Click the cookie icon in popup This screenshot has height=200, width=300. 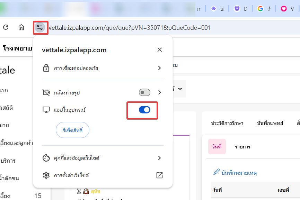(46, 158)
